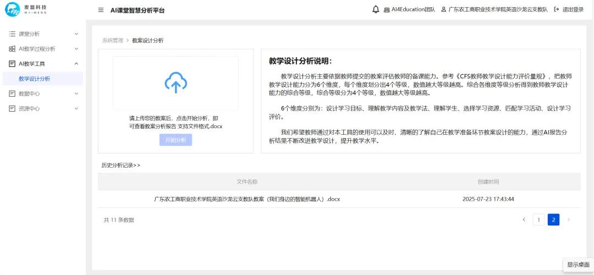Click 系统管理 in the breadcrumb

click(x=112, y=41)
